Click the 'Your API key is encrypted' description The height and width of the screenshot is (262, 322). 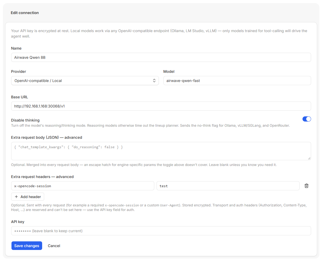click(159, 34)
